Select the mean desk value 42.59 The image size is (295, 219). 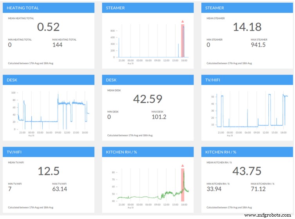(x=148, y=99)
